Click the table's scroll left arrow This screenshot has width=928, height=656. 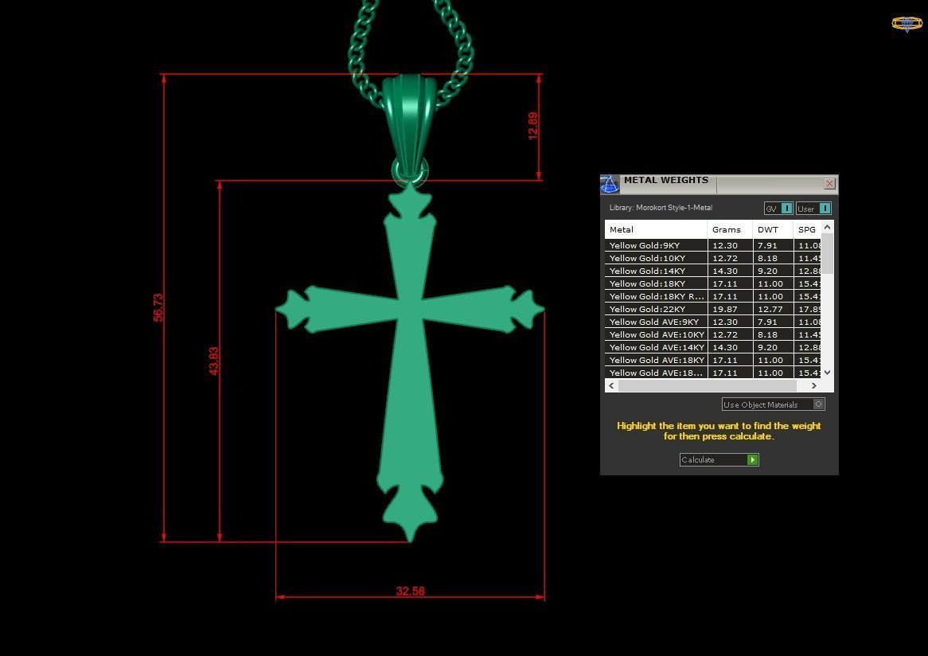(611, 385)
